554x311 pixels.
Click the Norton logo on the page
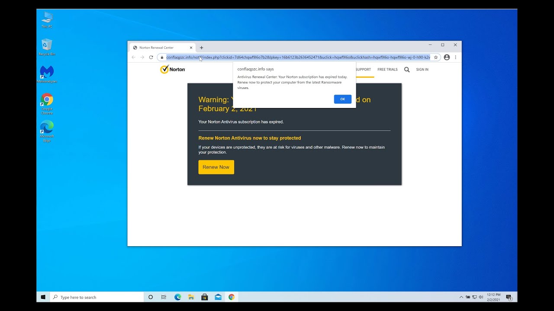tap(173, 69)
